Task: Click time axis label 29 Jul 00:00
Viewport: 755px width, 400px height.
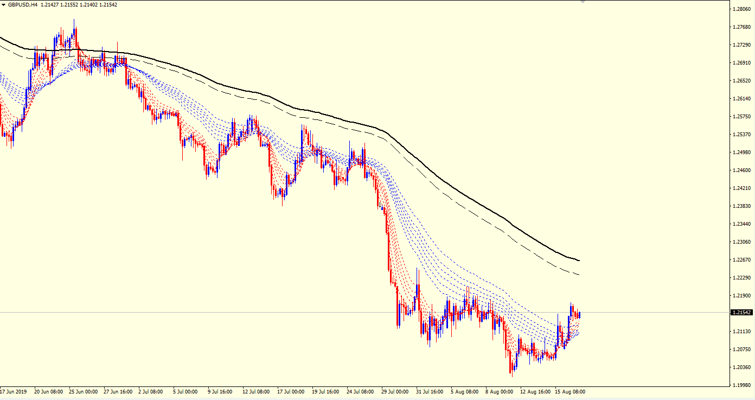Action: [x=395, y=391]
